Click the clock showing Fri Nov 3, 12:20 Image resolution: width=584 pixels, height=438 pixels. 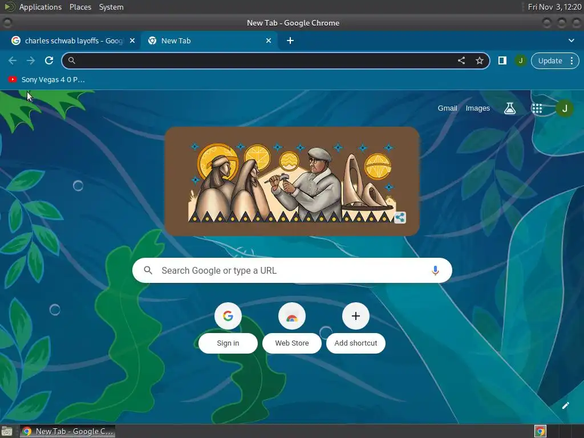click(554, 7)
